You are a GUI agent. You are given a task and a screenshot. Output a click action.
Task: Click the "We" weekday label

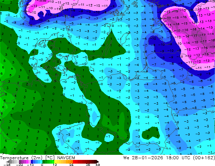tap(126, 158)
